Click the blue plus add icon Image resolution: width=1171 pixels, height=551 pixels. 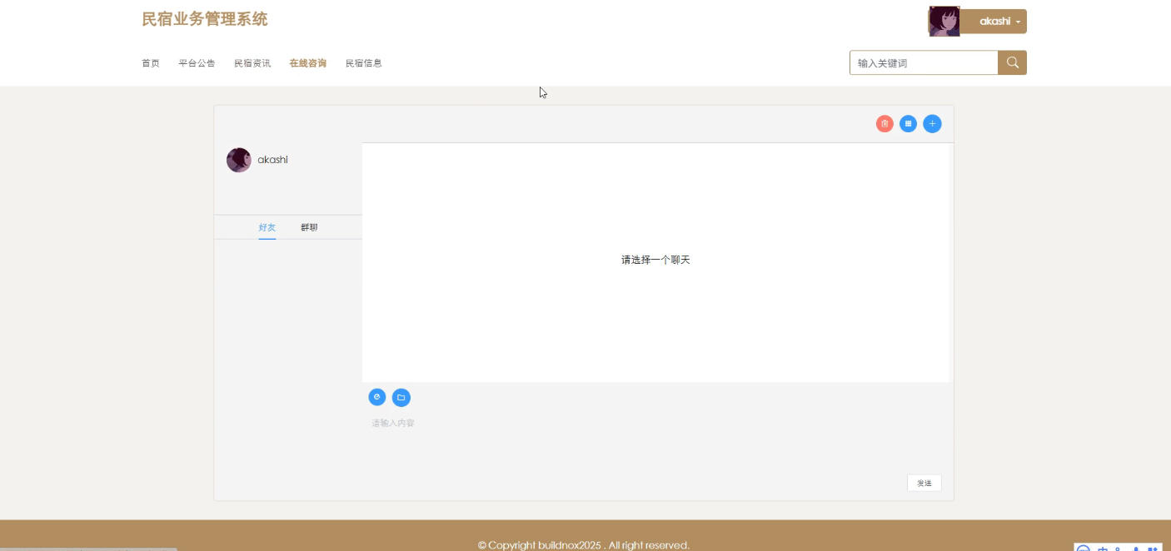932,124
